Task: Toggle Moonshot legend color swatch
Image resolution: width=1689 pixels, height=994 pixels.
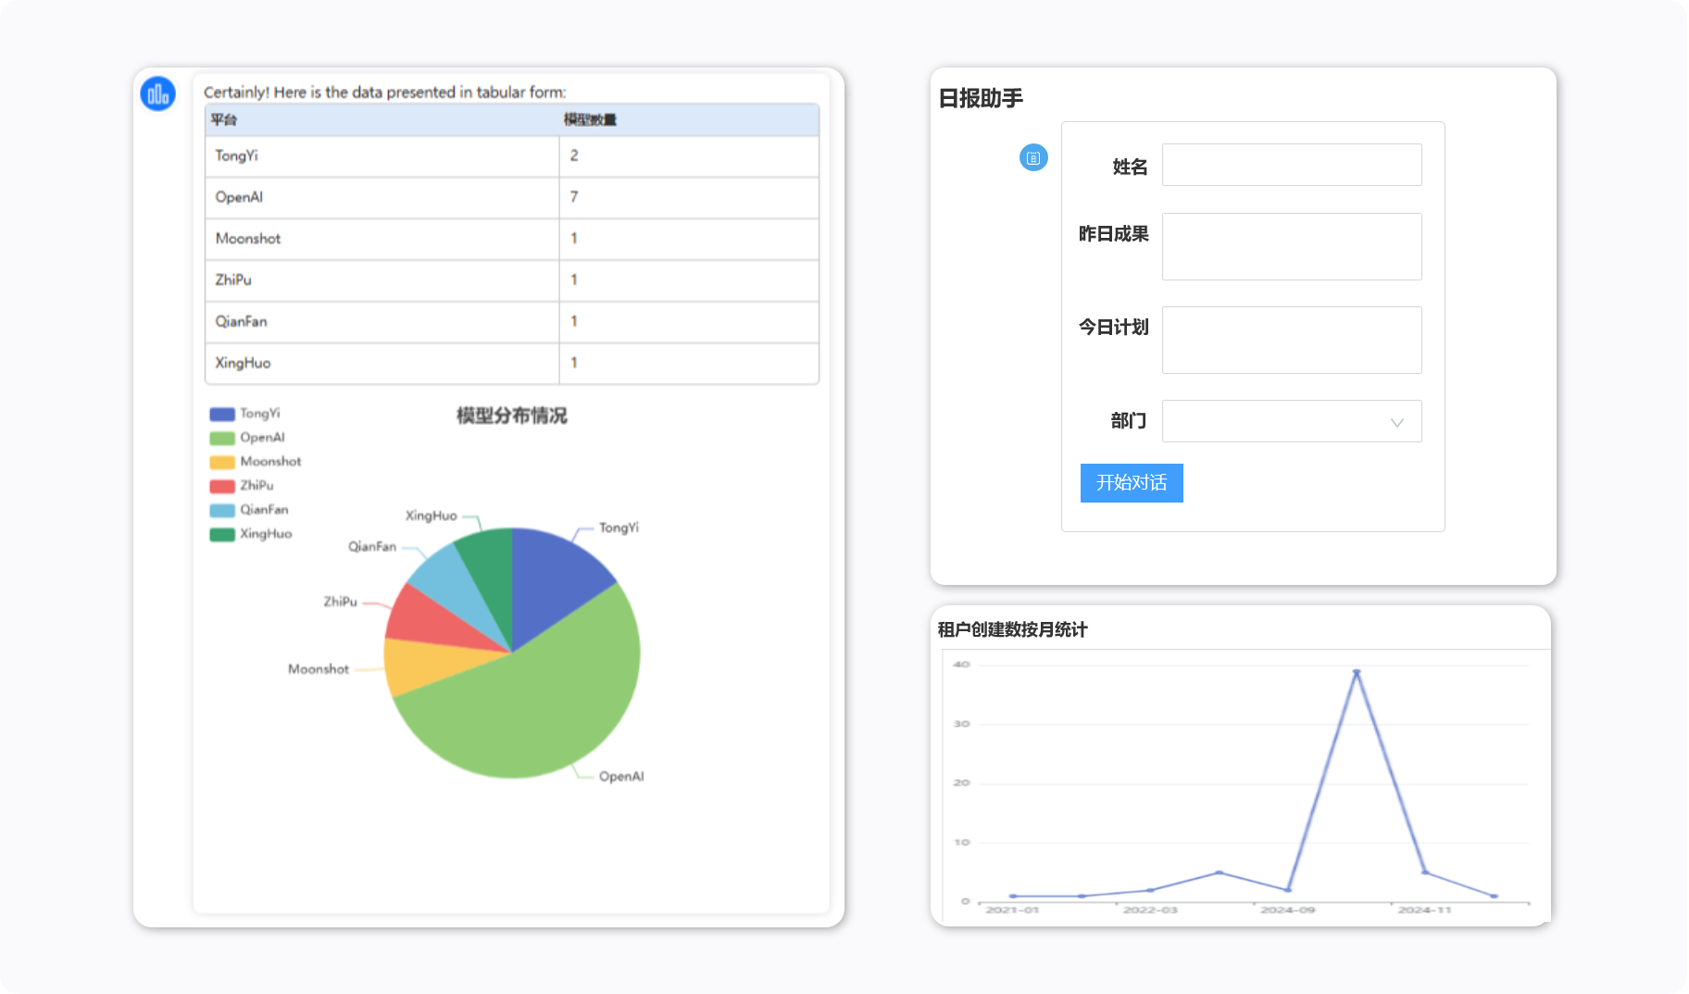Action: [x=222, y=462]
